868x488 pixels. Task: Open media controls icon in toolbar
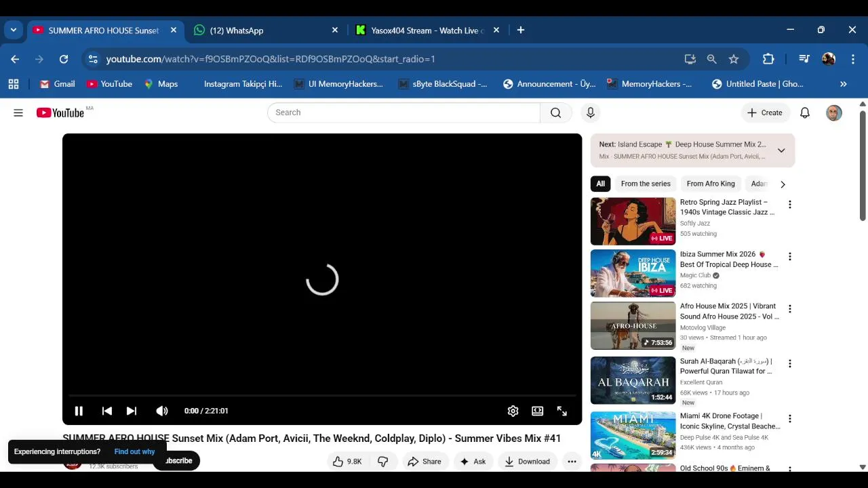coord(804,59)
